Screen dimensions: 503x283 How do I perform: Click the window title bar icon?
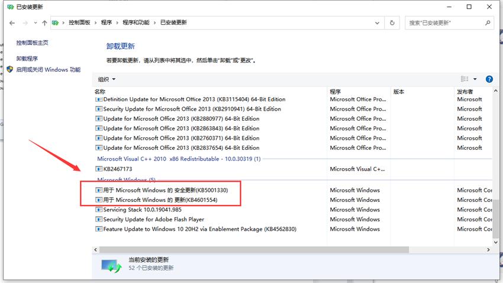click(x=10, y=7)
